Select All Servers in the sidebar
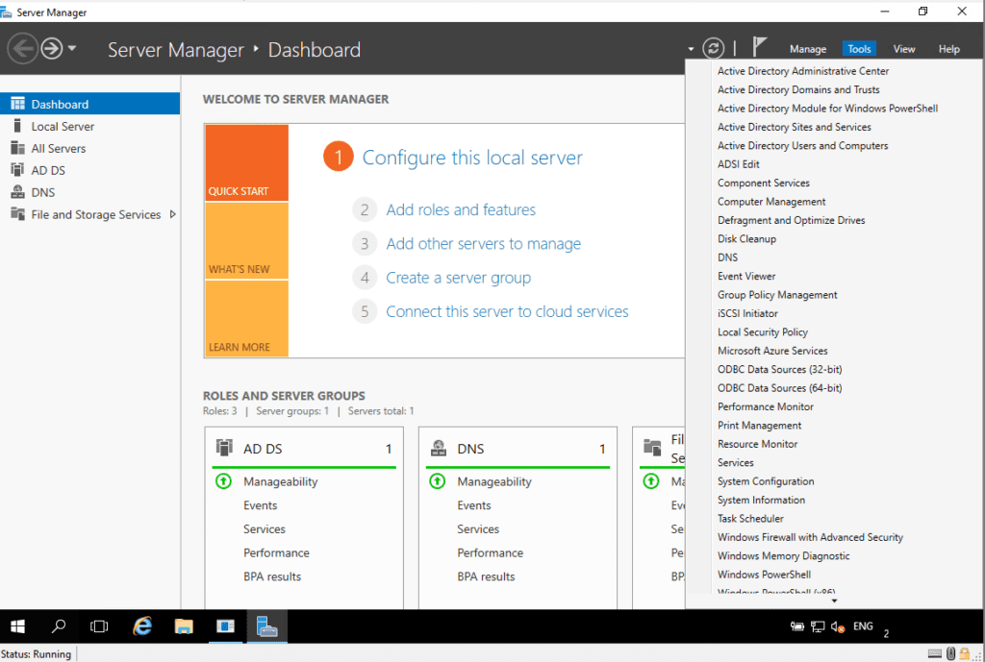The height and width of the screenshot is (662, 985). click(89, 148)
